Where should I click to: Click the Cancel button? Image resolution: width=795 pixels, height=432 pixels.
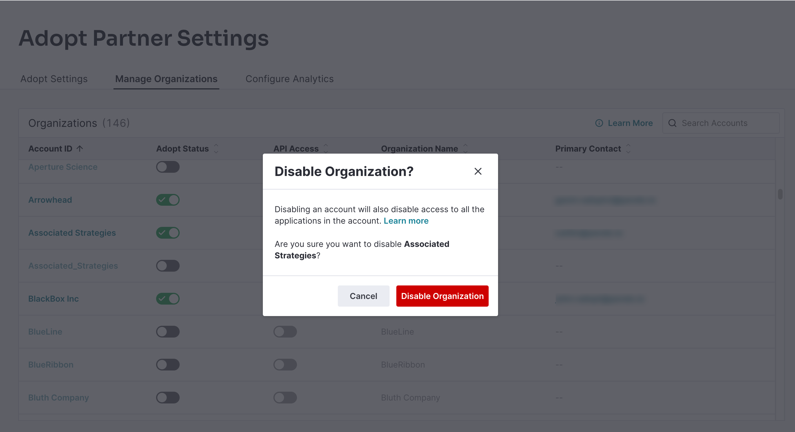pyautogui.click(x=363, y=296)
